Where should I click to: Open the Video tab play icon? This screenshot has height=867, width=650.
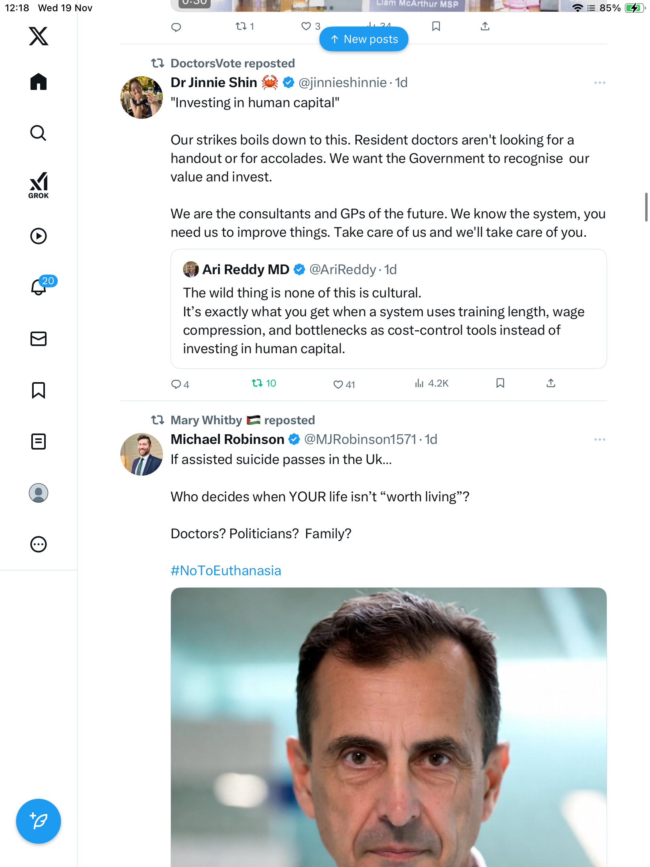point(39,236)
